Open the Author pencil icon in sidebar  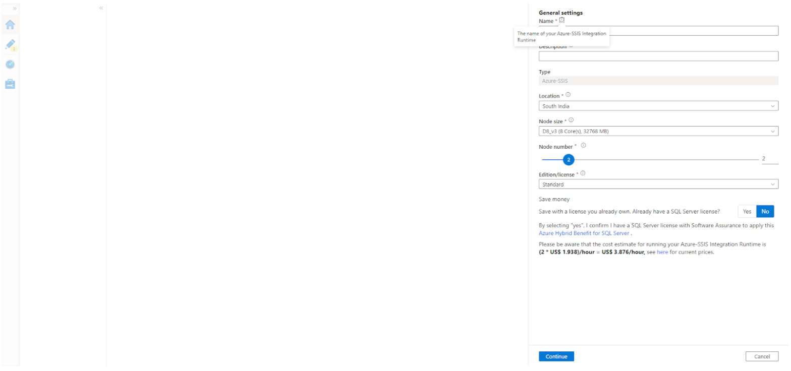[x=10, y=45]
